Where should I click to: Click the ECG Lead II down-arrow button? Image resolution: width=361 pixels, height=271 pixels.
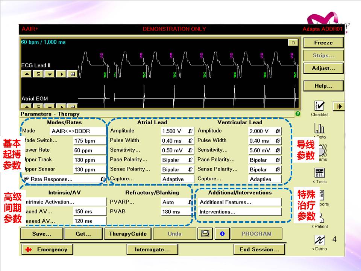point(50,74)
